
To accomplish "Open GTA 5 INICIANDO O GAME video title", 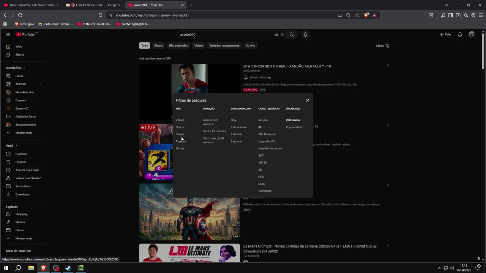I will (x=287, y=66).
